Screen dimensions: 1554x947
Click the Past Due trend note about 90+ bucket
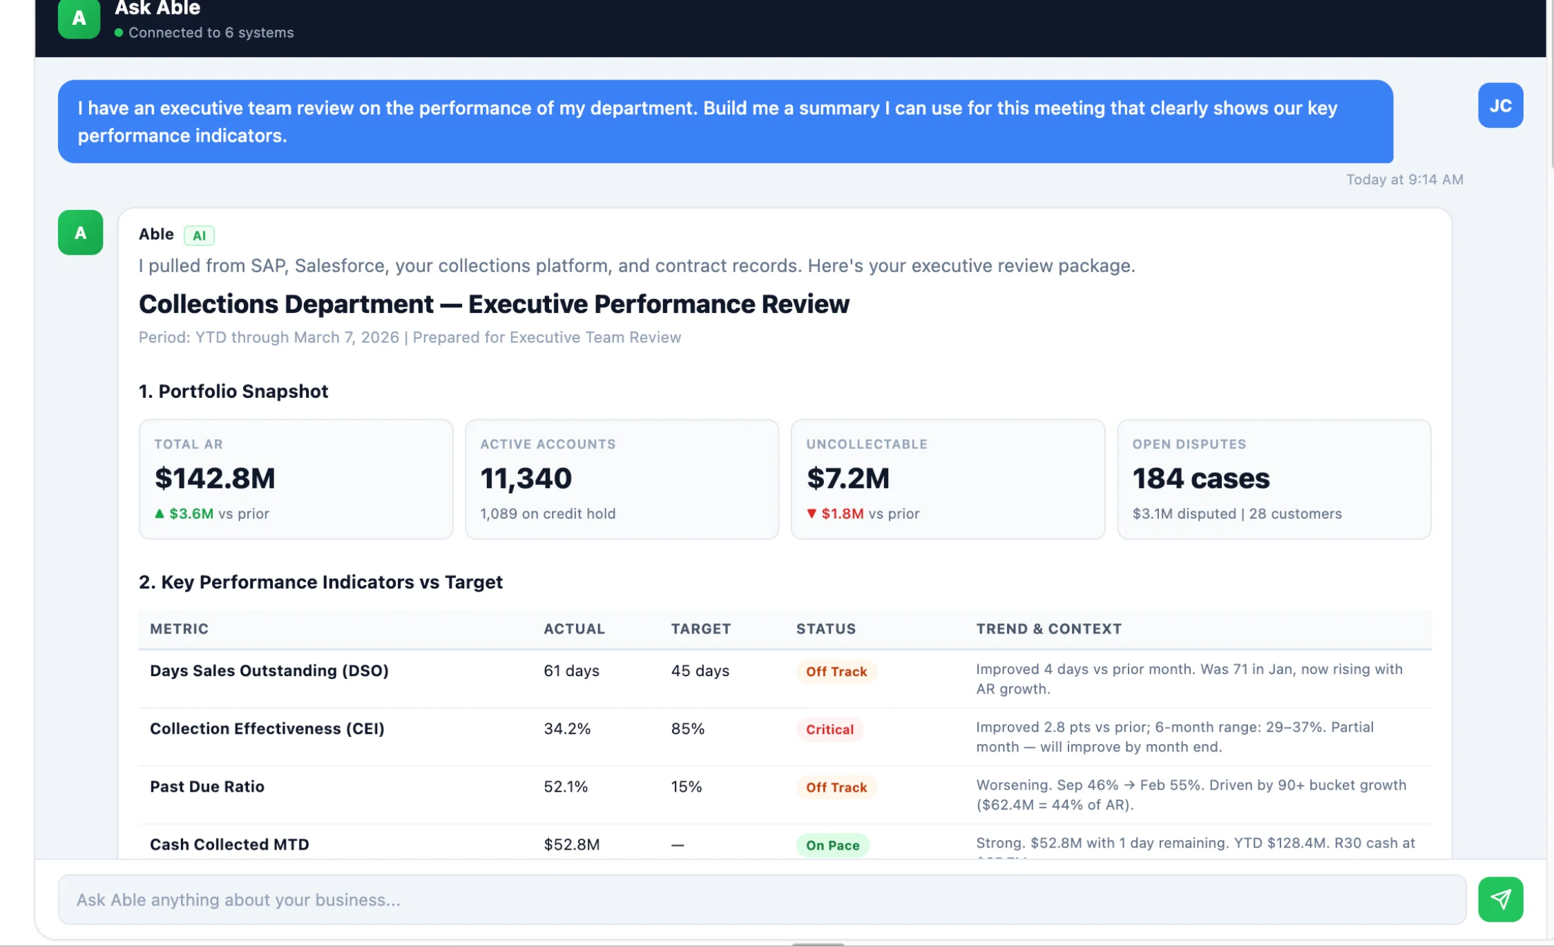pyautogui.click(x=1191, y=795)
